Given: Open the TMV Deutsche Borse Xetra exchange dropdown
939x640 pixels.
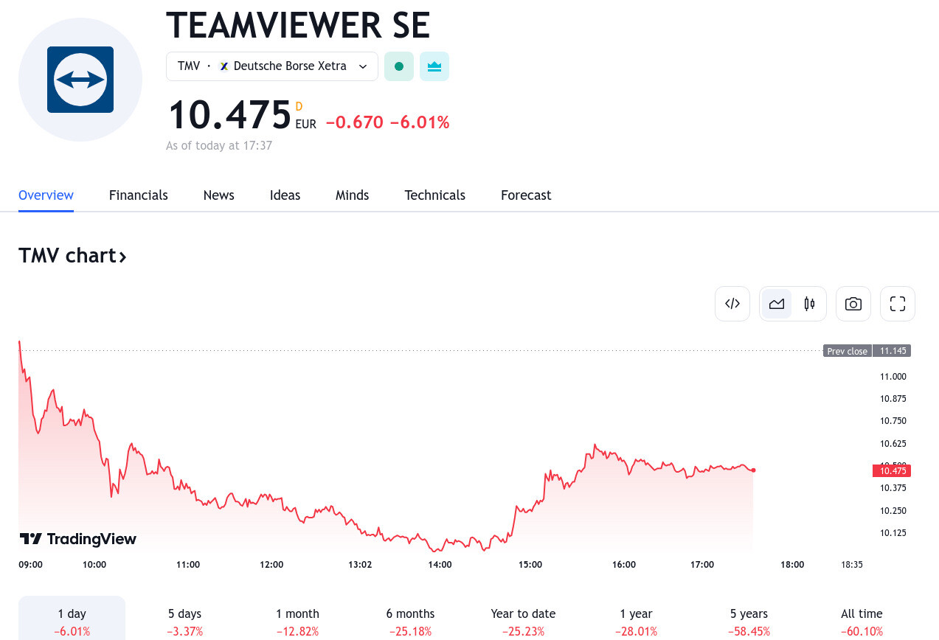Looking at the screenshot, I should coord(272,66).
